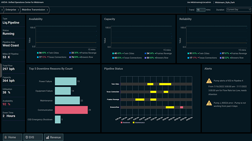The height and width of the screenshot is (141, 252).
Task: Toggle Maintenance legend in Pipeline Status
Action: [139, 122]
